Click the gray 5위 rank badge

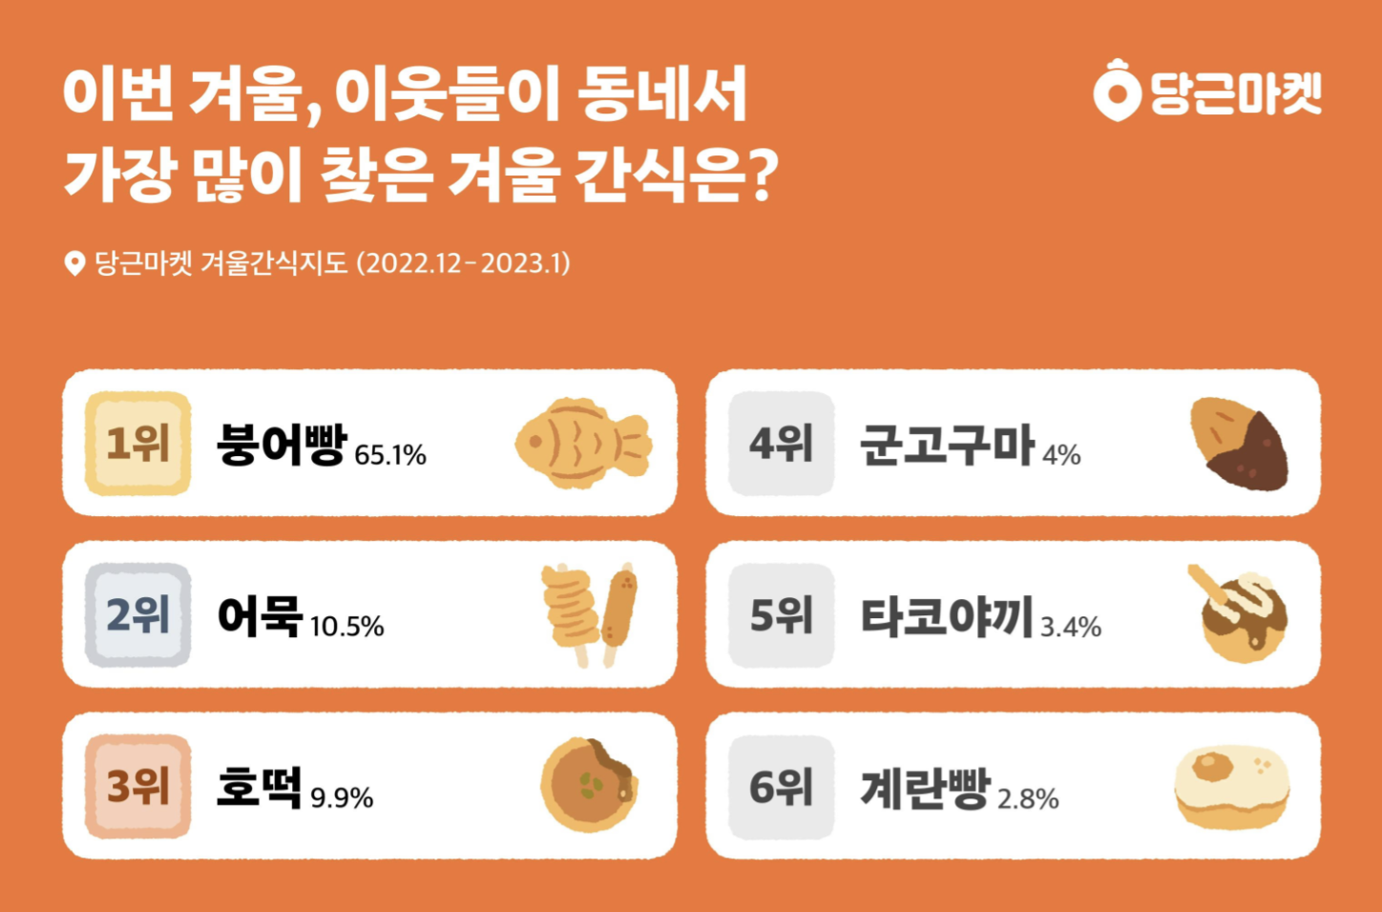point(782,614)
